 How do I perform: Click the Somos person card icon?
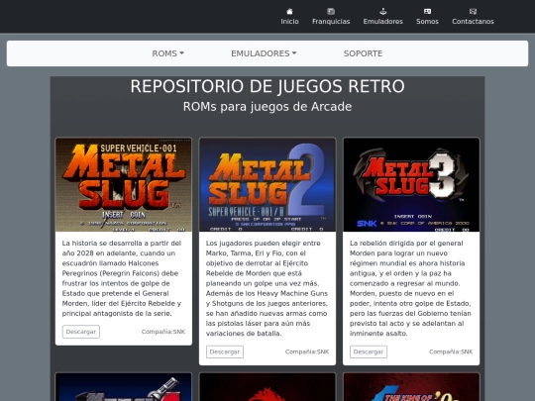click(x=427, y=11)
